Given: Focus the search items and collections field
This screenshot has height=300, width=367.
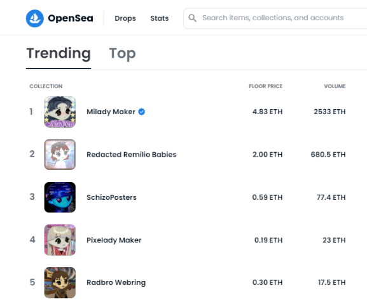Looking at the screenshot, I should pos(275,18).
